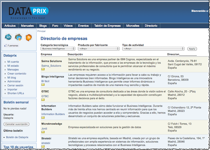Open the Videos section
This screenshot has width=210, height=150.
68,26
